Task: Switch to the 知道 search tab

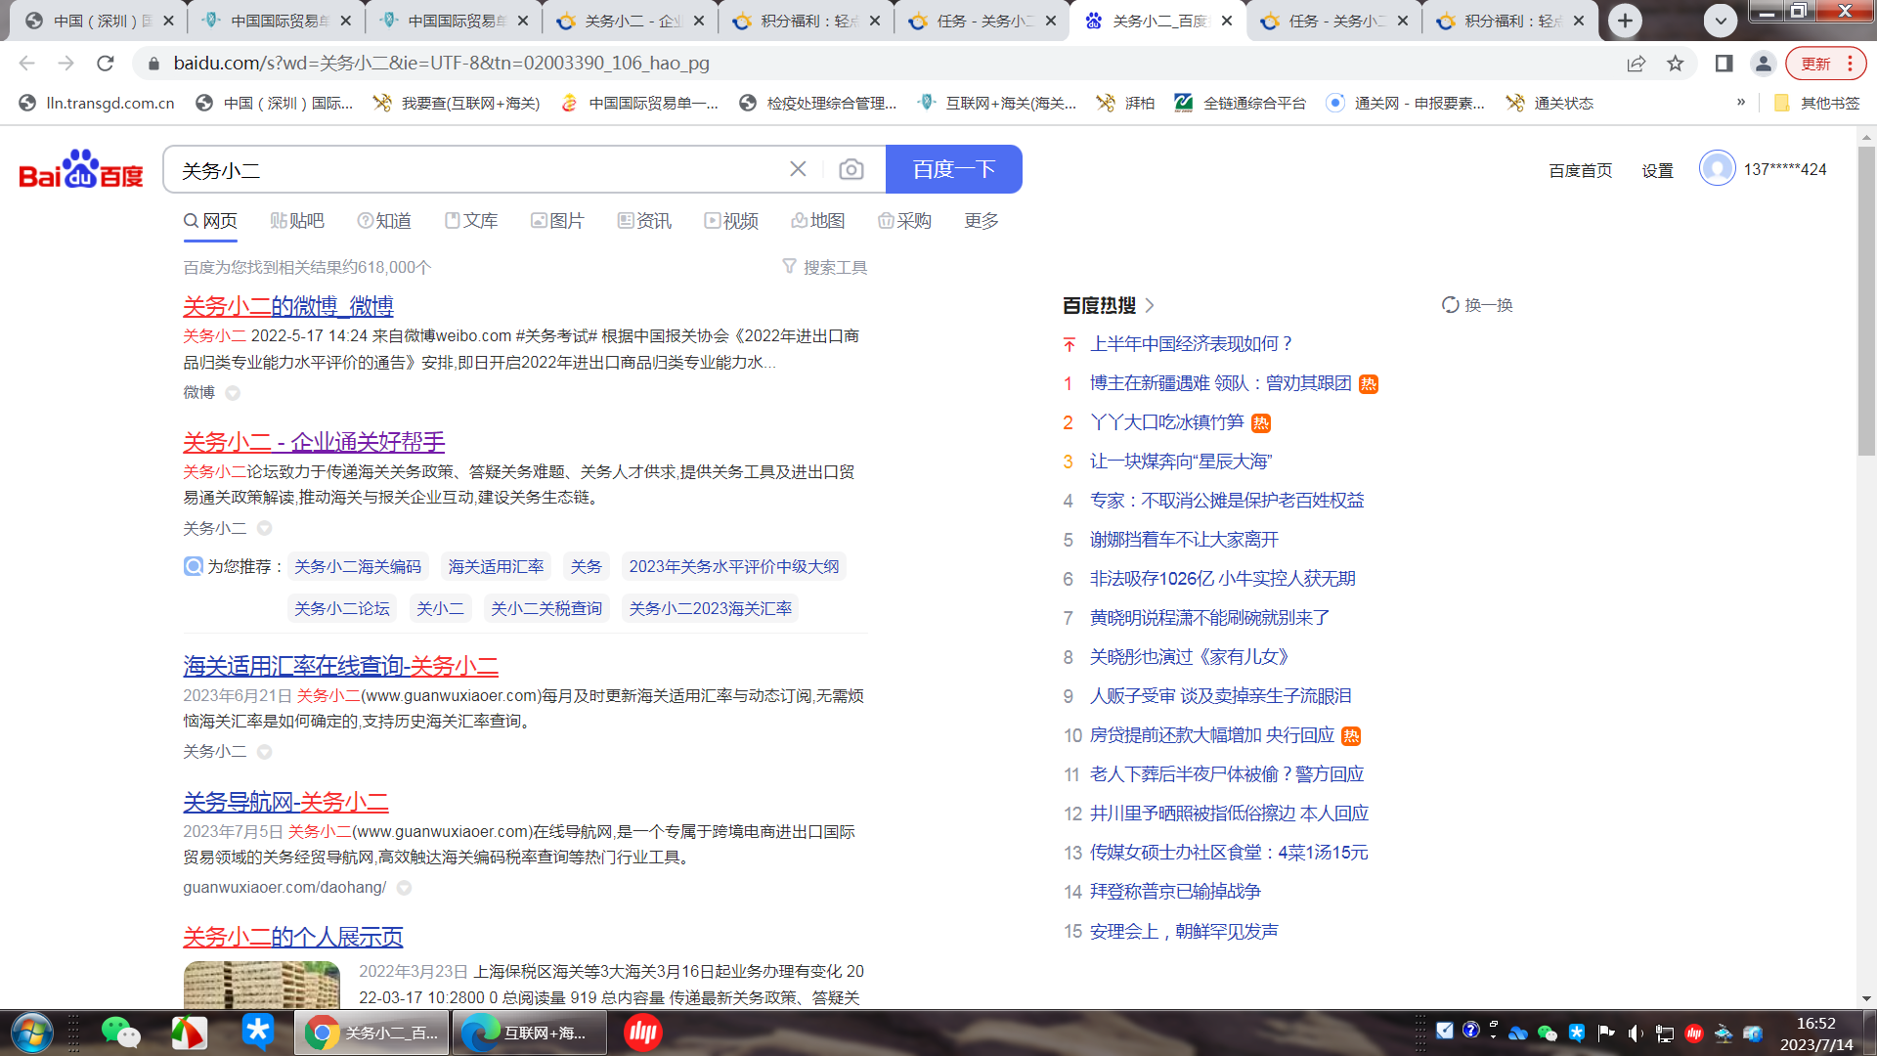Action: tap(384, 221)
